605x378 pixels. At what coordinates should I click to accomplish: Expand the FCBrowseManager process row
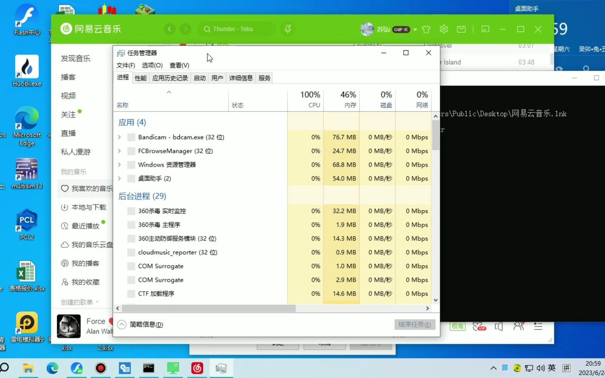pyautogui.click(x=119, y=151)
